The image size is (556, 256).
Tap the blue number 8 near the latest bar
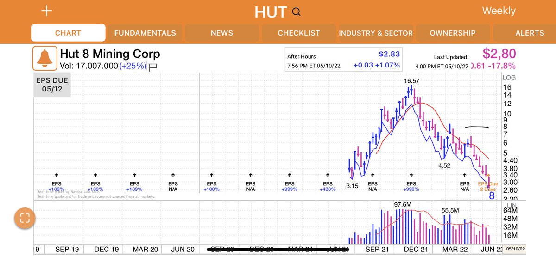click(x=492, y=196)
